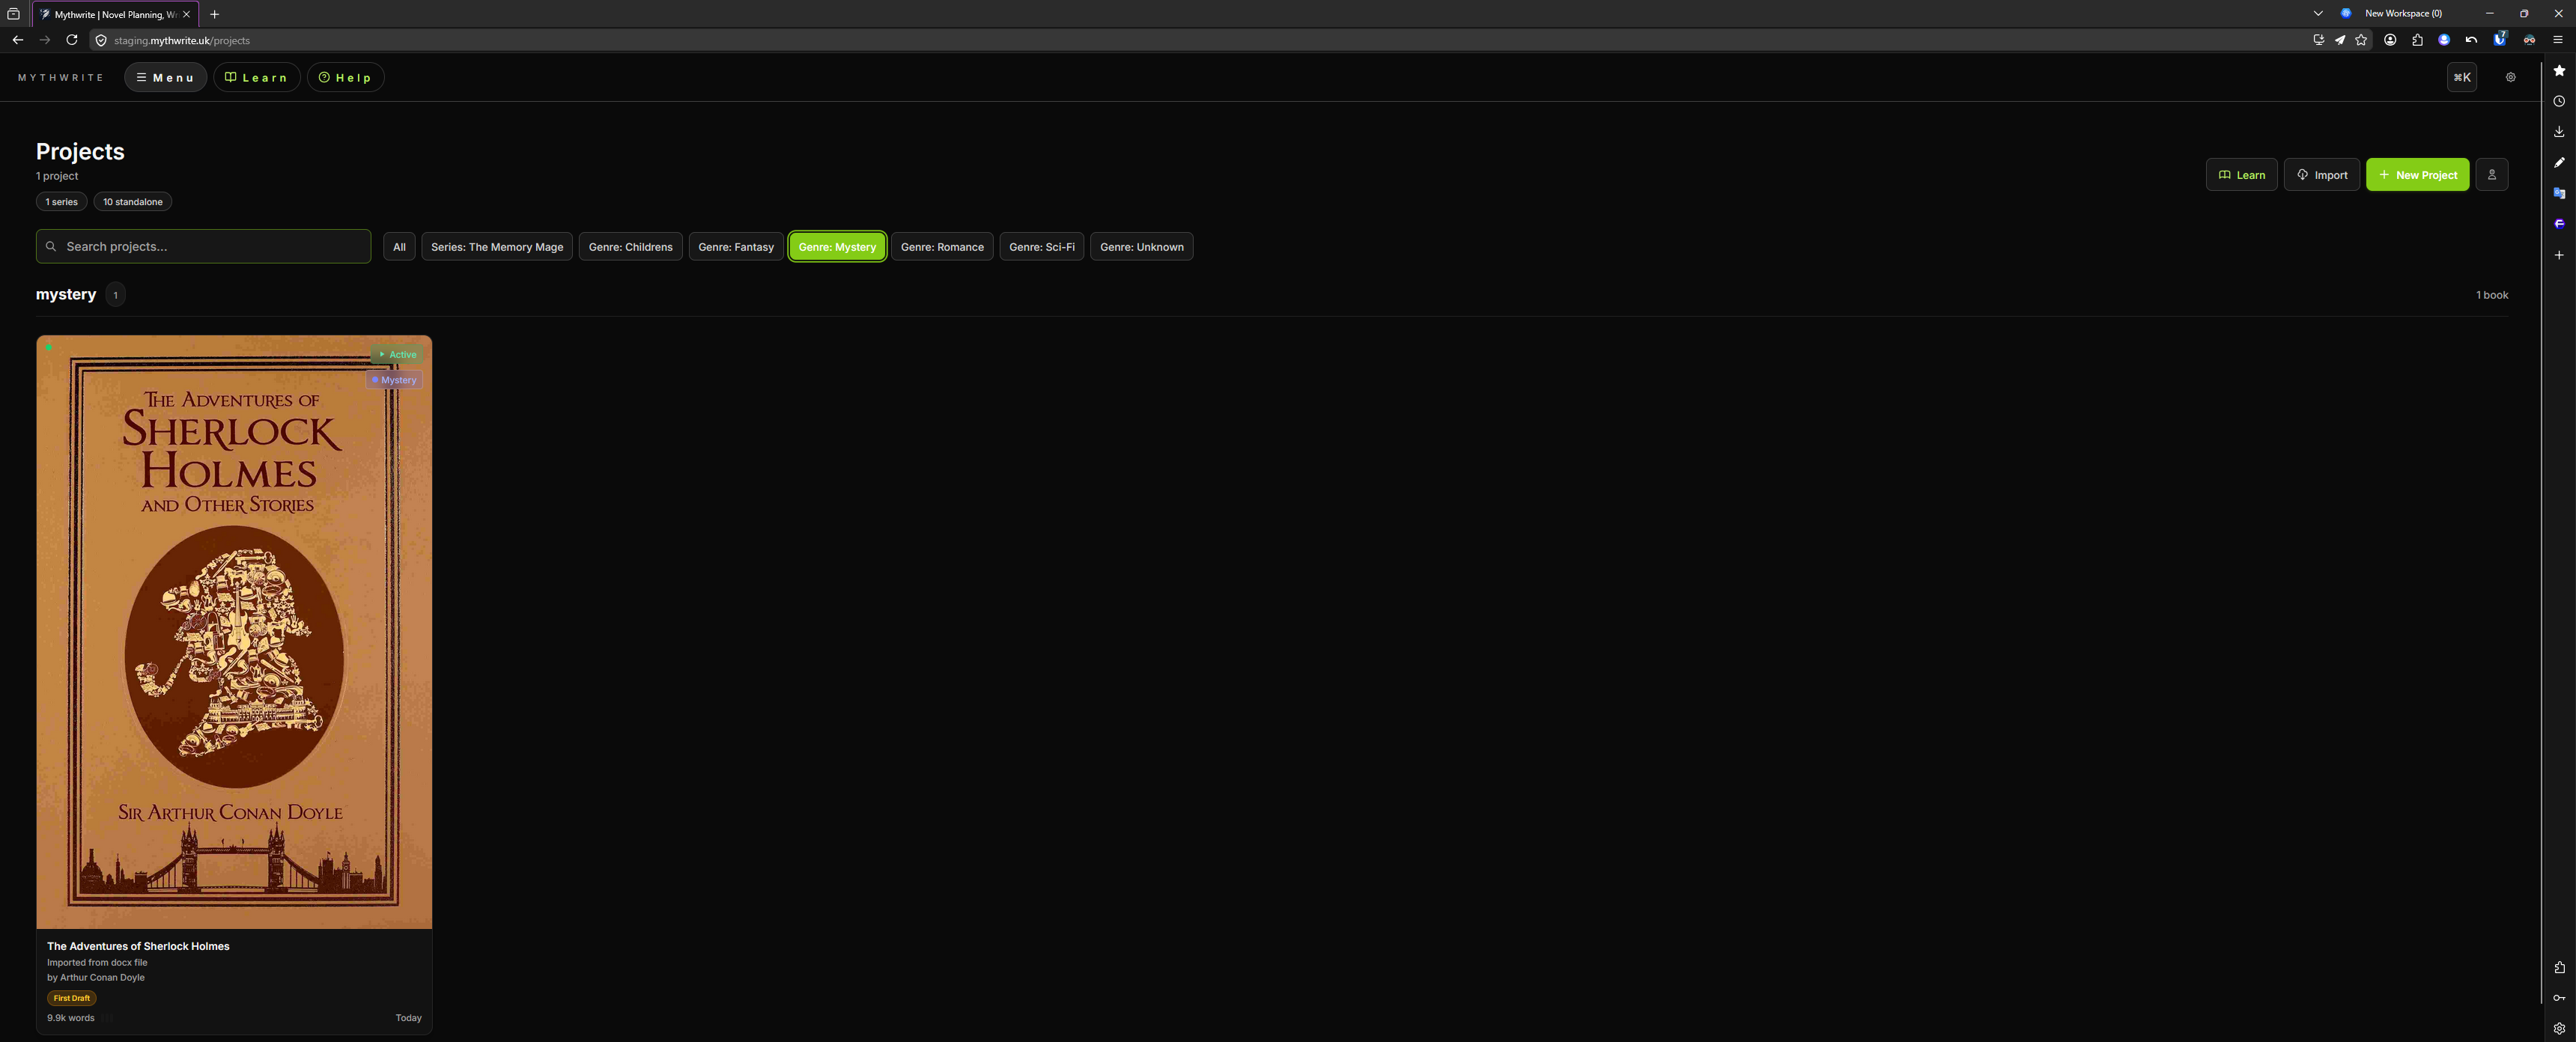Close the Mythwrite tab
The image size is (2576, 1042).
(x=186, y=14)
